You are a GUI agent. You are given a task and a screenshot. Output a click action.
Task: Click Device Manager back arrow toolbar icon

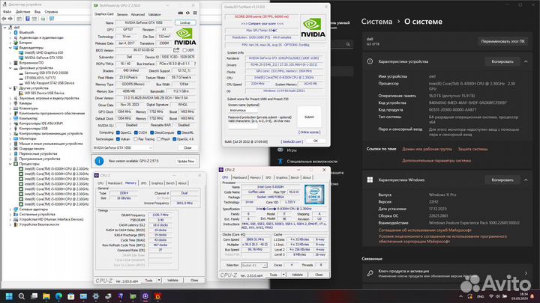pyautogui.click(x=4, y=19)
